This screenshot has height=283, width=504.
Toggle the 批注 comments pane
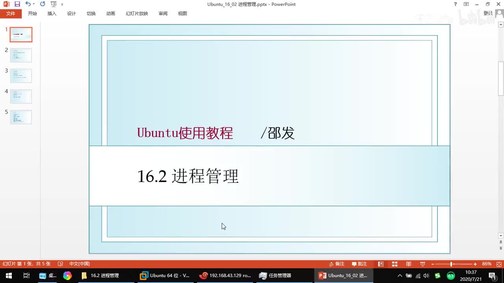[x=359, y=264]
